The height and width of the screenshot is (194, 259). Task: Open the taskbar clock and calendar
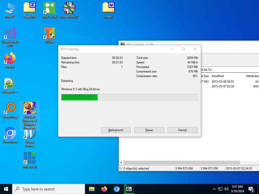click(x=237, y=189)
